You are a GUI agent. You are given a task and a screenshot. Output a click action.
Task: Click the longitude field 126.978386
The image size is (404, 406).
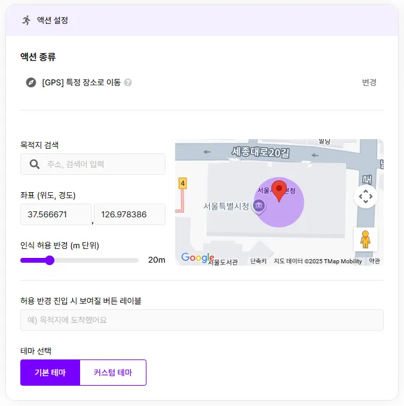pyautogui.click(x=129, y=214)
